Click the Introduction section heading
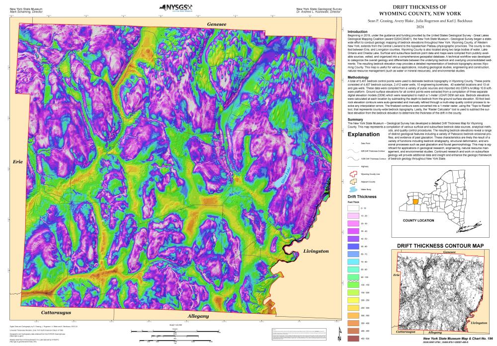497x346 pixels. (x=358, y=31)
